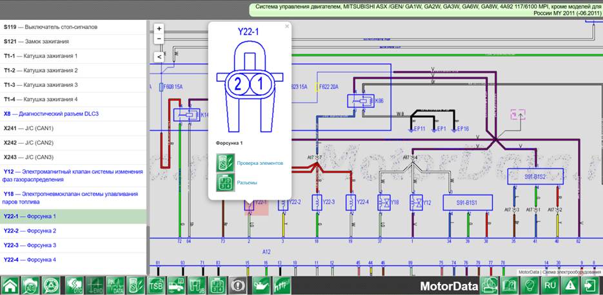
Task: Open the TSB bulletins icon
Action: [x=157, y=285]
